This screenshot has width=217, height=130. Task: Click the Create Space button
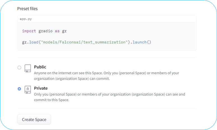[x=34, y=119]
